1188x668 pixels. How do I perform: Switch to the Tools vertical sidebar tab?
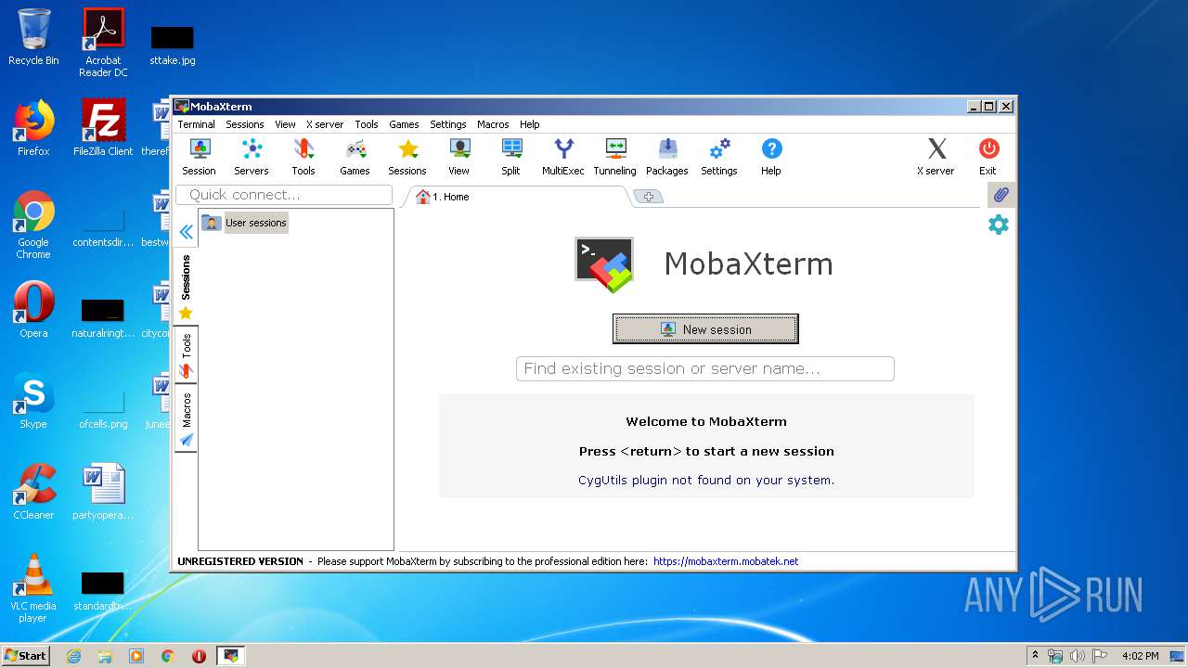coord(186,355)
